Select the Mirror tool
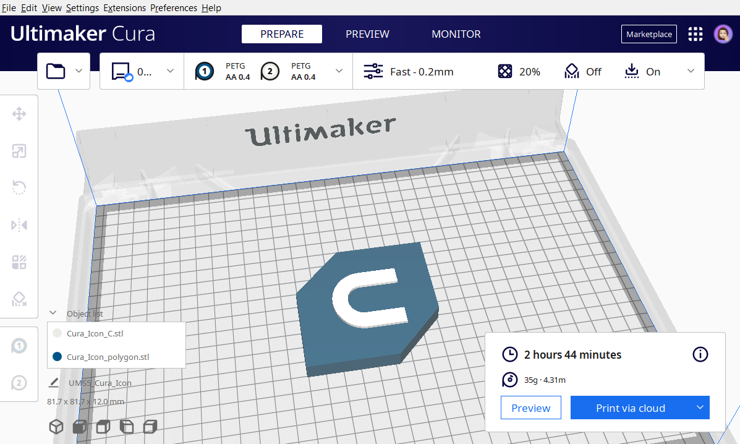Viewport: 740px width, 444px height. pyautogui.click(x=19, y=225)
